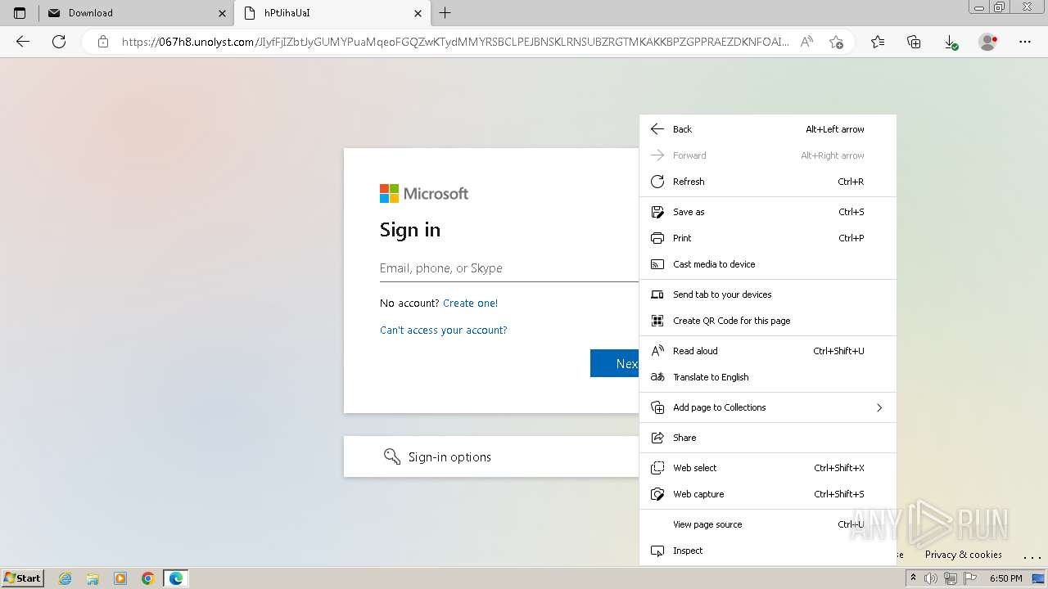Click the volume tray icon

[x=931, y=578]
